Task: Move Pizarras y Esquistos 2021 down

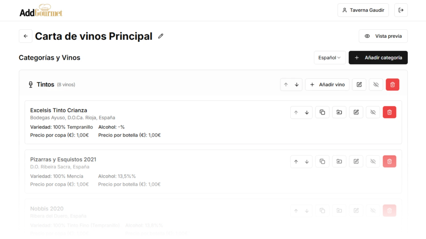Action: [307, 162]
